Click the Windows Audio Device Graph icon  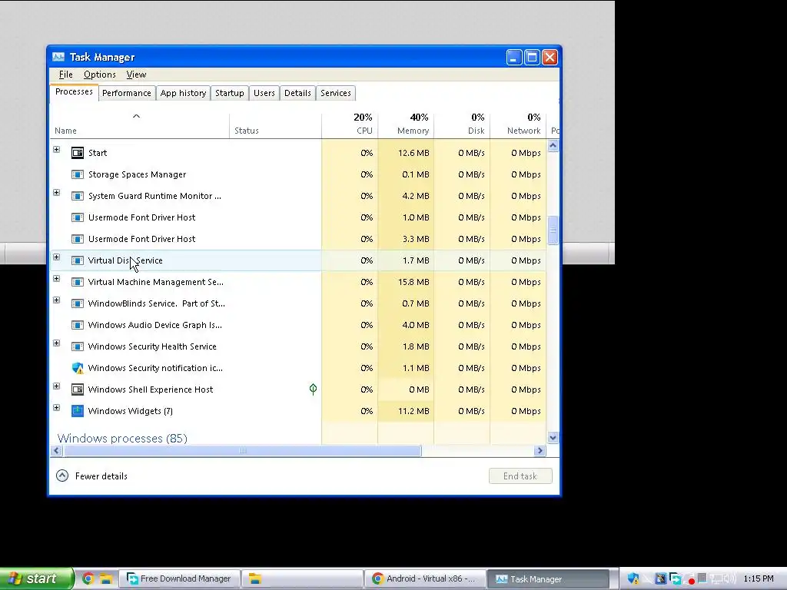78,325
